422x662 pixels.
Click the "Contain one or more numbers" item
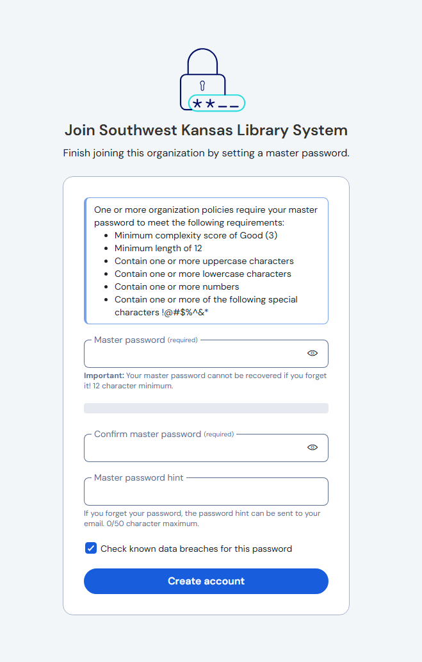pyautogui.click(x=177, y=286)
